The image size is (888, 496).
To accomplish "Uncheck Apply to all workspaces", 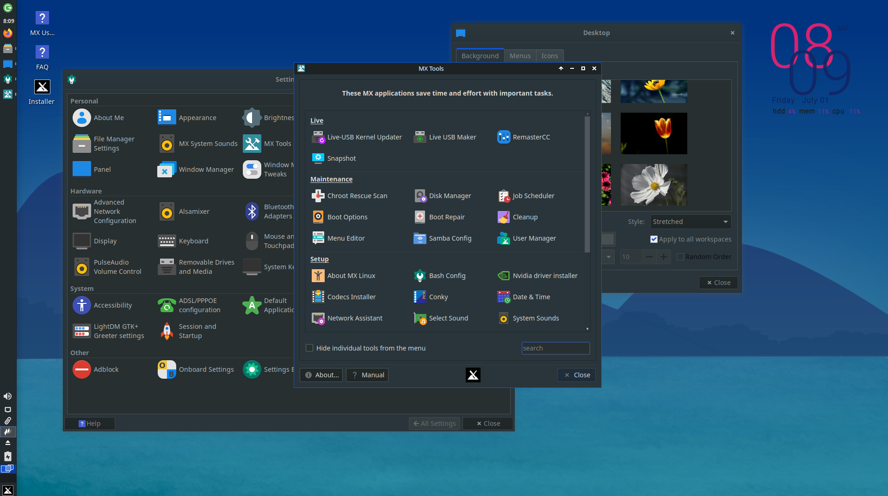I will click(x=654, y=239).
